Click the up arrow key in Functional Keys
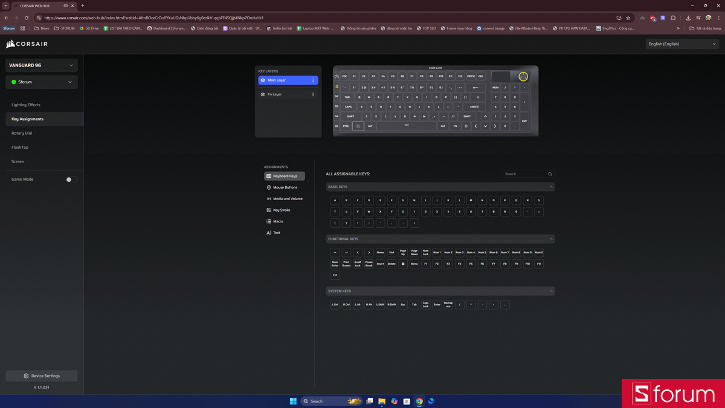 click(335, 253)
